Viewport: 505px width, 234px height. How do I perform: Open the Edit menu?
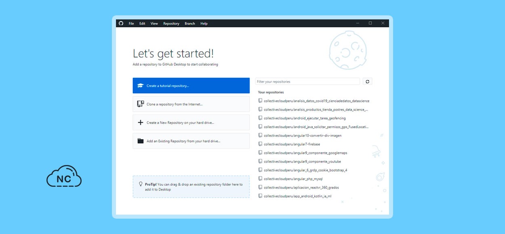[142, 23]
